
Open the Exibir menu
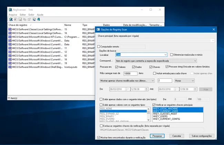[x=31, y=15]
